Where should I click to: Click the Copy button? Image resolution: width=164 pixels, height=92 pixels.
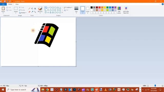[x=9, y=10]
